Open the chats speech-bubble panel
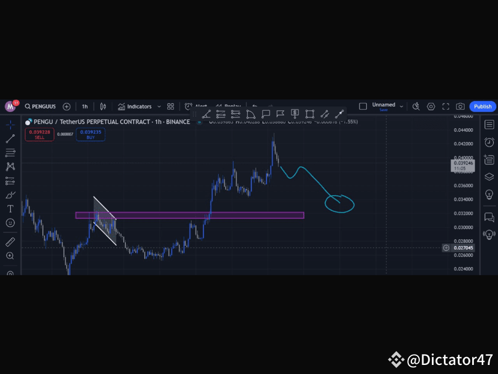This screenshot has height=374, width=498. point(489,217)
